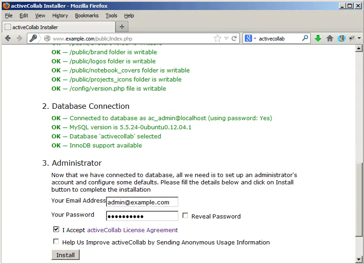Click the scrollbar up arrow
This screenshot has height=264, width=364.
359,48
